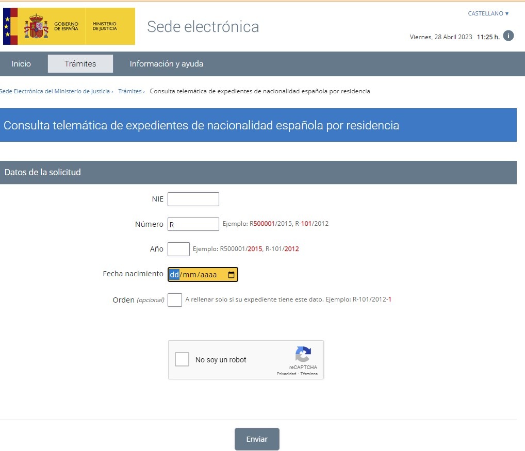Click the NIE label
Image resolution: width=525 pixels, height=451 pixels.
click(x=157, y=199)
